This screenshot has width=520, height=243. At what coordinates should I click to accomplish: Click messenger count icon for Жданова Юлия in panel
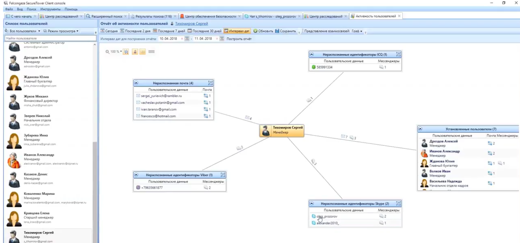pyautogui.click(x=500, y=163)
